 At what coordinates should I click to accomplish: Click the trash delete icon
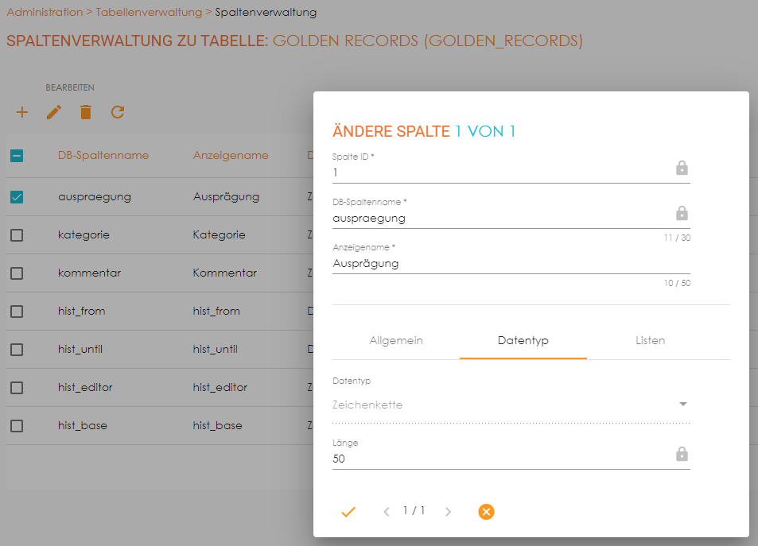coord(86,113)
